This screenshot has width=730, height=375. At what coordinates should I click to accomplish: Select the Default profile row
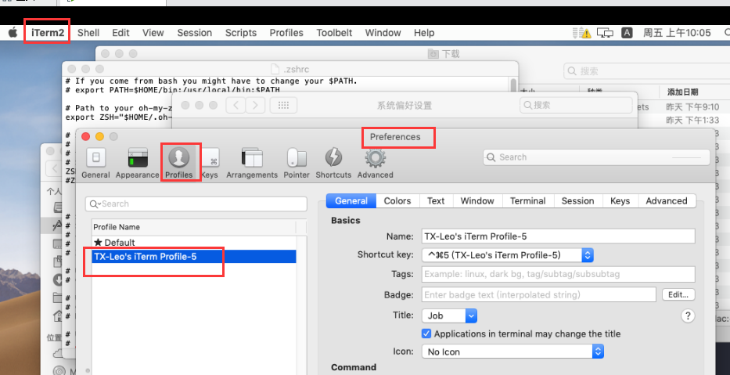coord(194,242)
